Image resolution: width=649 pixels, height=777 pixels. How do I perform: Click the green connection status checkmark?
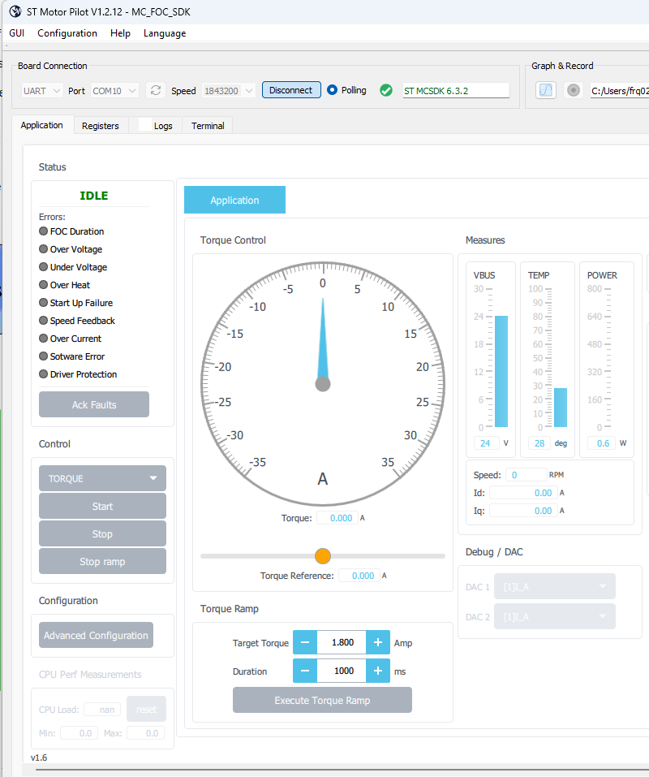(x=386, y=90)
